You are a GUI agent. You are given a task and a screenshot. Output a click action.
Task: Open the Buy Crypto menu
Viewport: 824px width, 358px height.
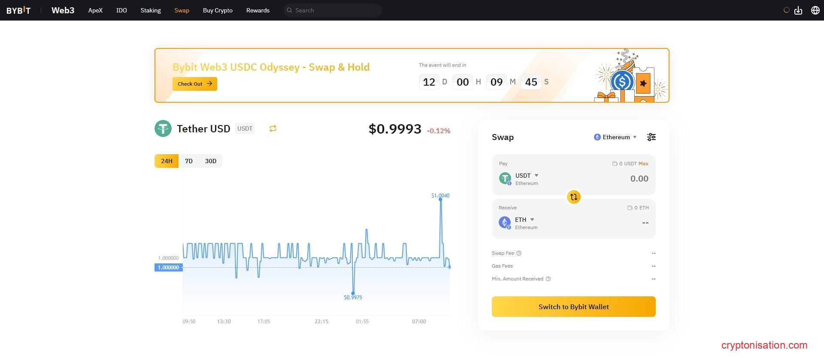[x=218, y=10]
